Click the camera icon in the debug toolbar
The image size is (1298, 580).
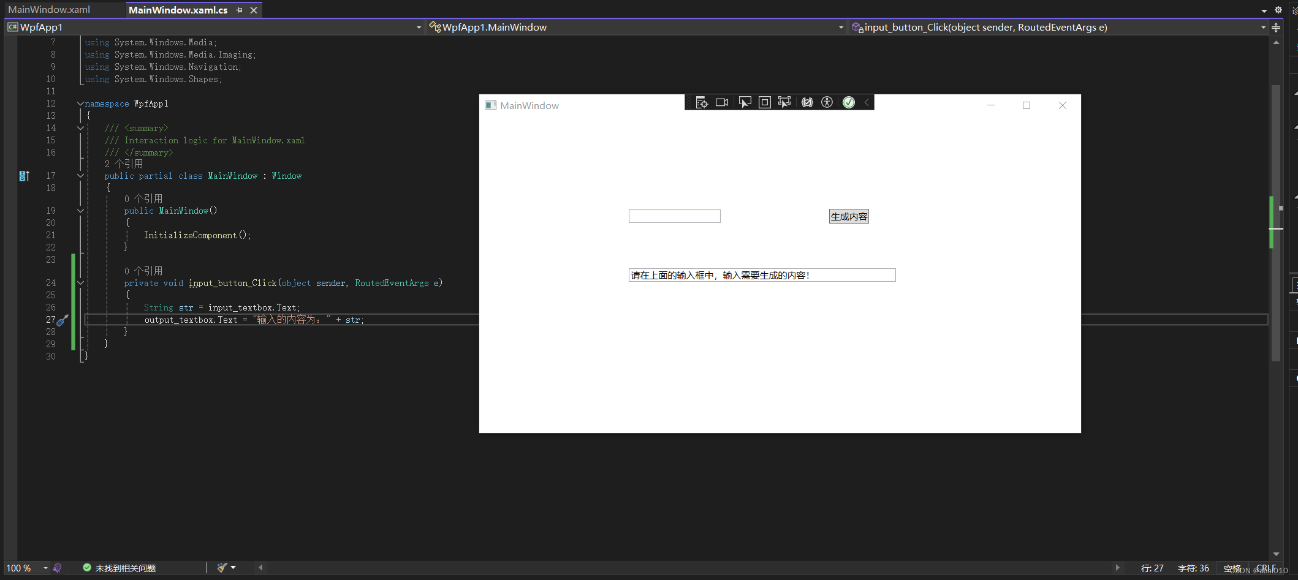(x=722, y=102)
